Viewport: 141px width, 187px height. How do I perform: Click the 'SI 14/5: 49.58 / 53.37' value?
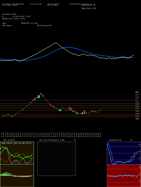click(x=22, y=16)
